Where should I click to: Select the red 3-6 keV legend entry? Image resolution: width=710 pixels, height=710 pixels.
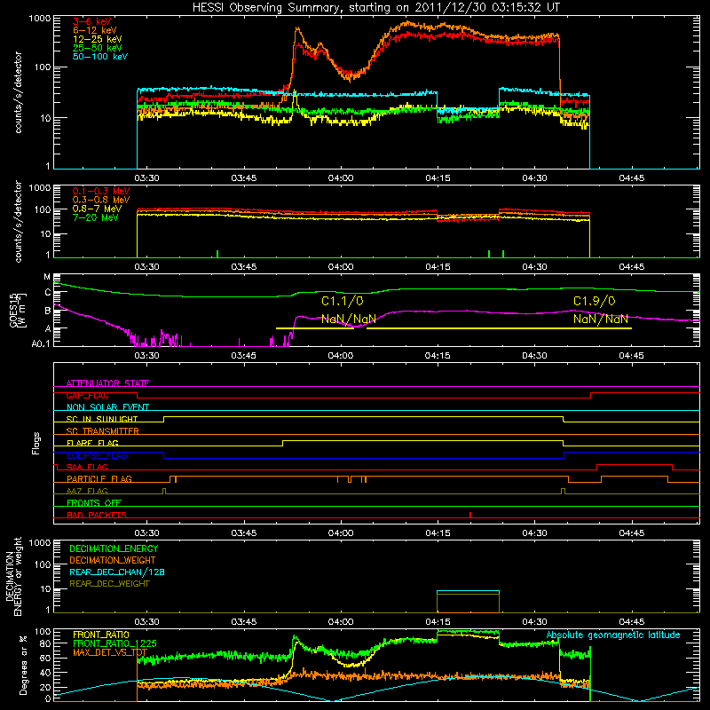[x=92, y=21]
